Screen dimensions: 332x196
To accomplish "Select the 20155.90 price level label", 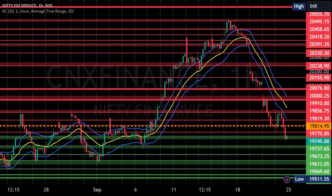I will pos(319,78).
